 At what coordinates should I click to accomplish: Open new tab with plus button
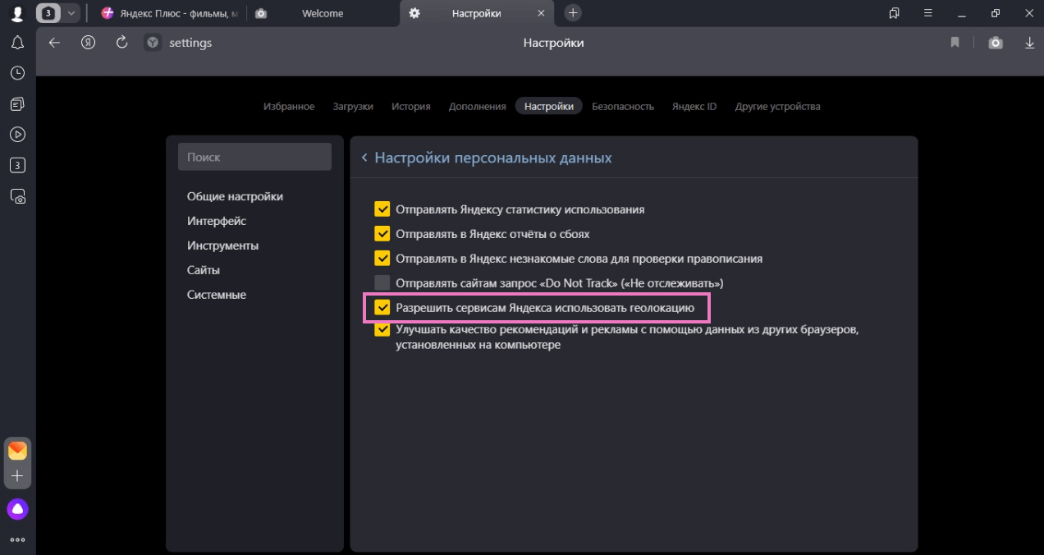[x=573, y=13]
